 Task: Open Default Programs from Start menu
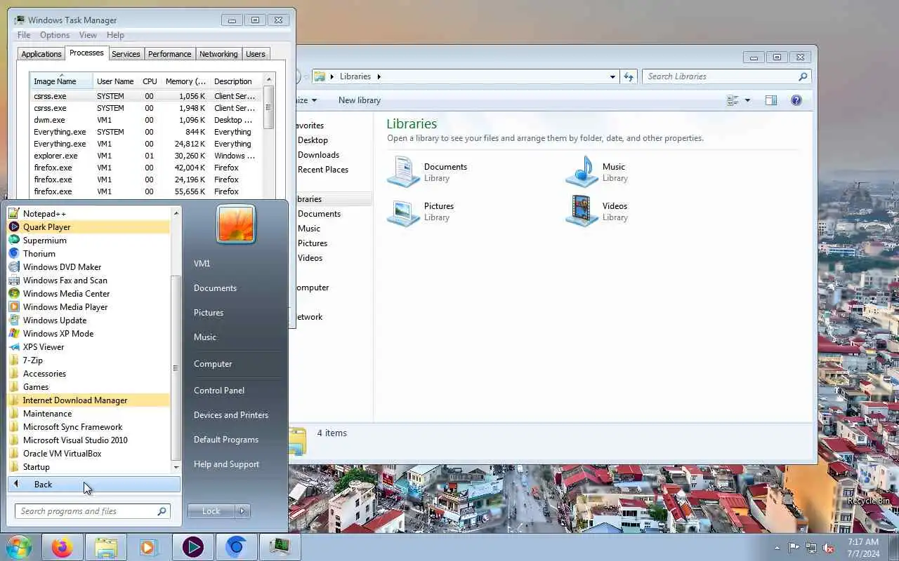pyautogui.click(x=226, y=440)
